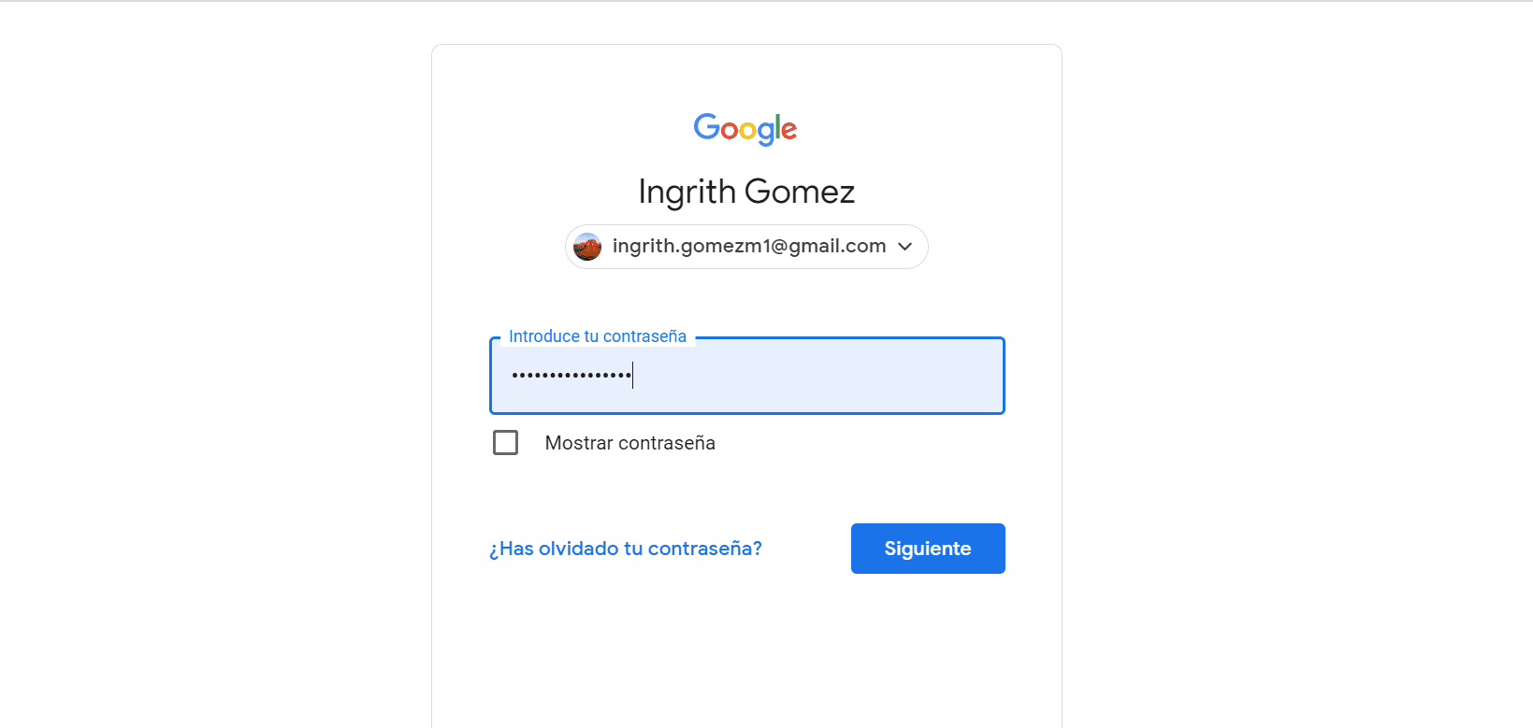Click the account profile picture avatar

tap(587, 247)
